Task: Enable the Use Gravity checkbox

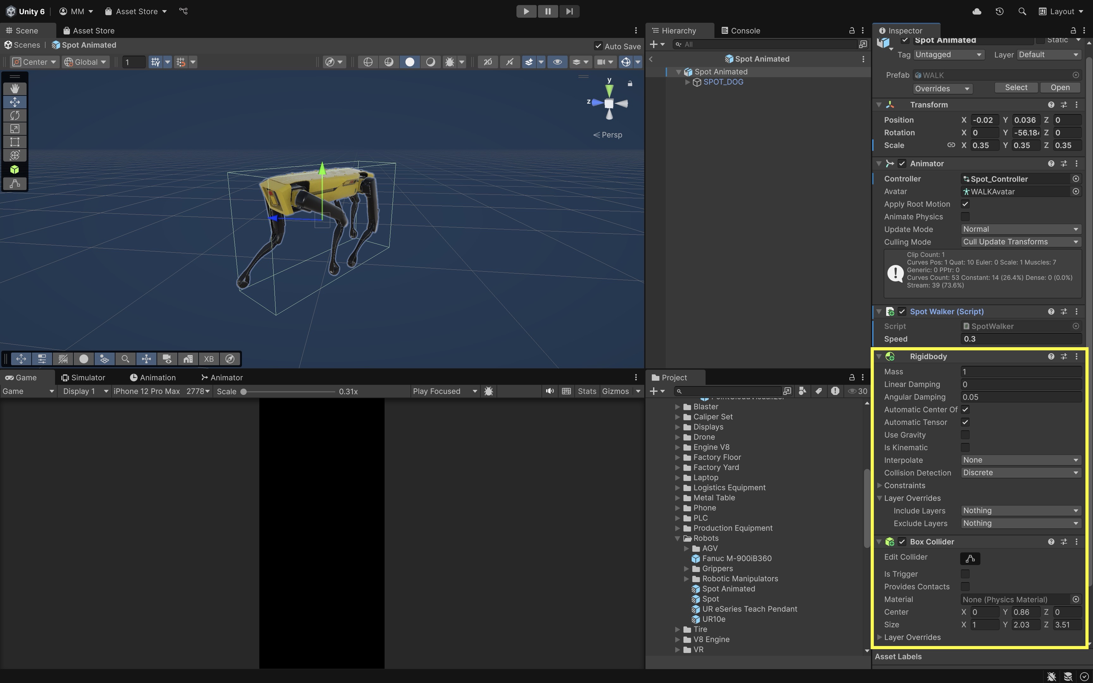Action: coord(965,435)
